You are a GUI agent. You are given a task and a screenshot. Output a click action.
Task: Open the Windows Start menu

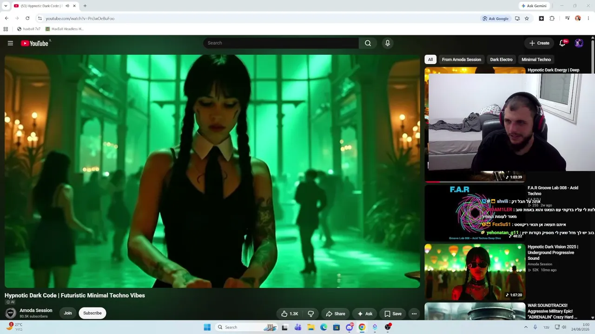207,327
